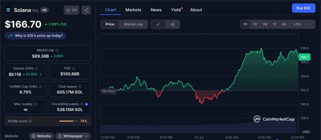The image size is (321, 140).
Task: Click the $89.38B market cap value
Action: (x=40, y=56)
